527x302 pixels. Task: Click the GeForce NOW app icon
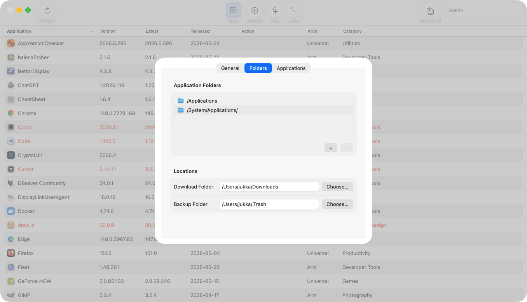[x=11, y=281]
